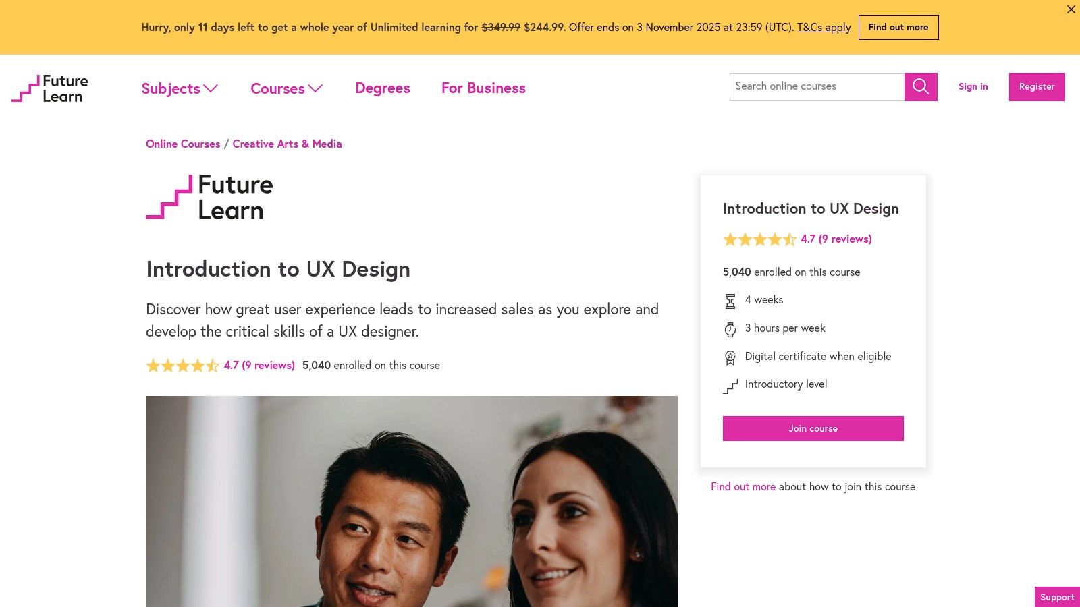Screen dimensions: 1080x607
Task: Click the Sign in link
Action: coord(973,87)
